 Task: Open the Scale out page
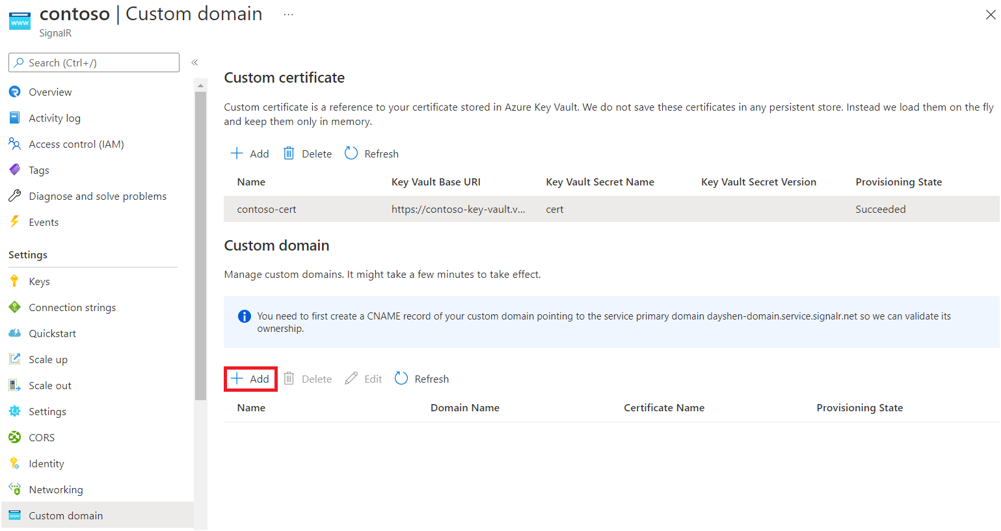(x=50, y=385)
